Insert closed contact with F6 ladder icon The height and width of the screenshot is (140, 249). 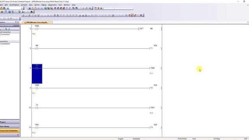click(30, 16)
